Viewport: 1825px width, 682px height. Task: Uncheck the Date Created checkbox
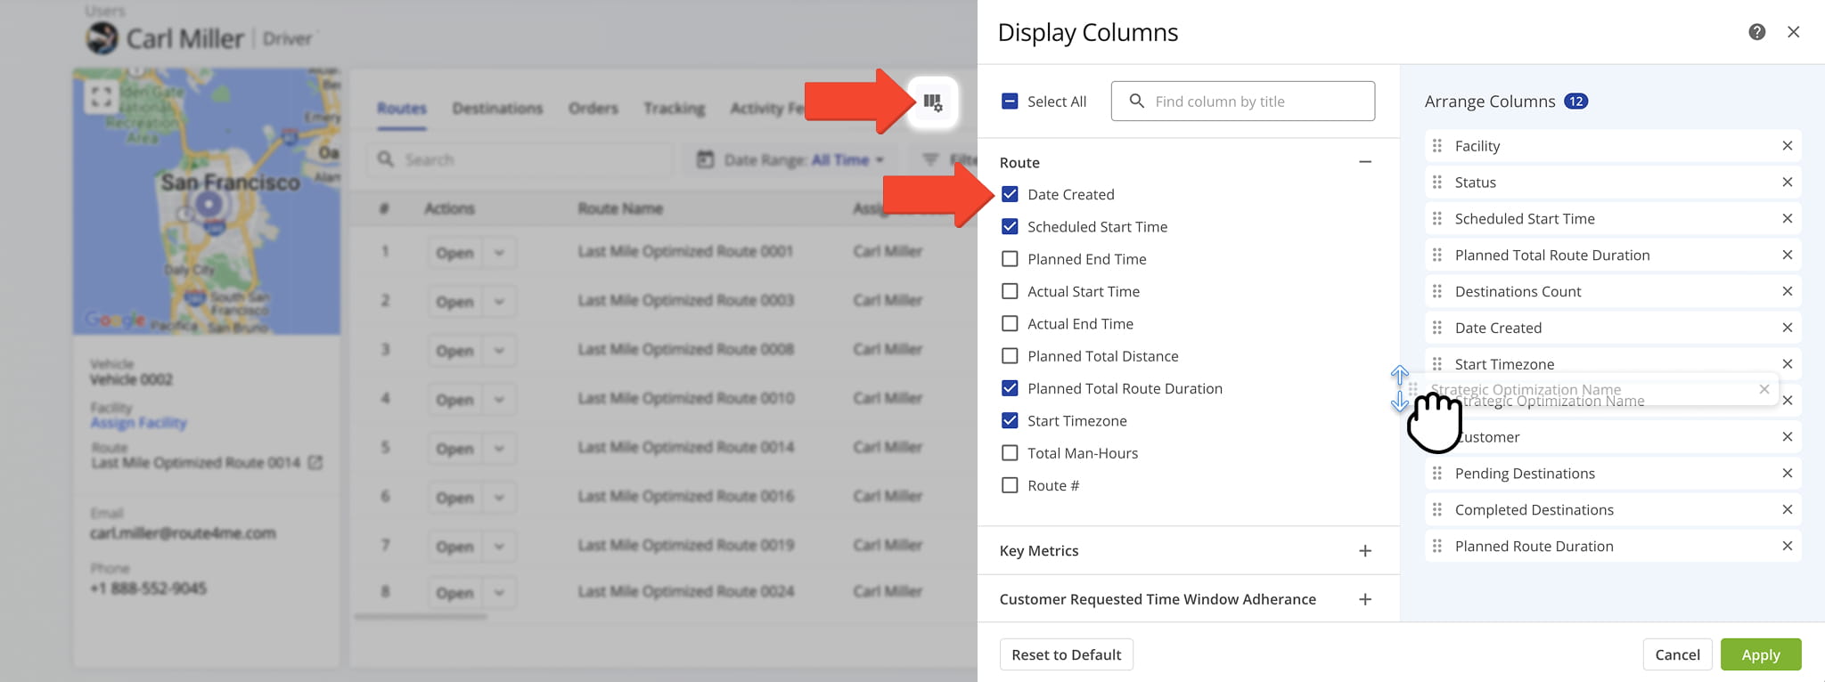coord(1010,194)
